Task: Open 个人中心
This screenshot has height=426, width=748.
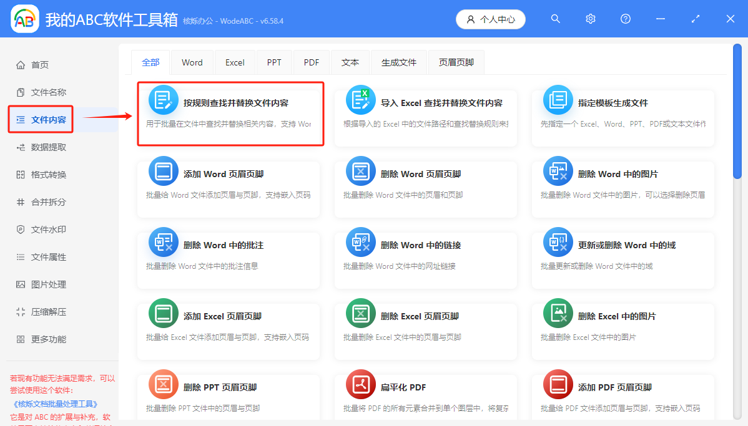Action: tap(490, 19)
